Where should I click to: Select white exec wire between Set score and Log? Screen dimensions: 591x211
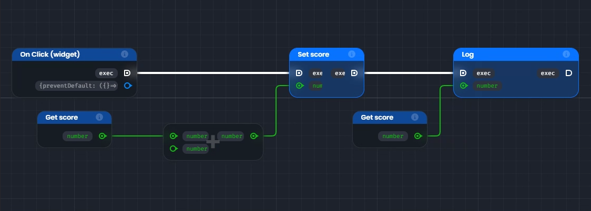point(409,73)
